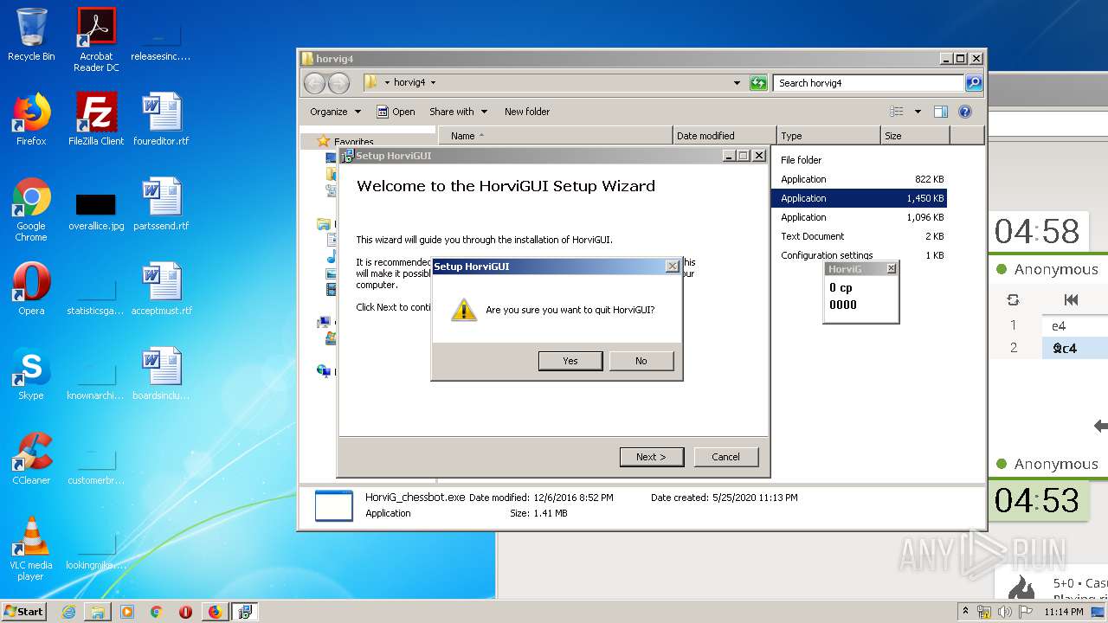Close the small HorviG window
The width and height of the screenshot is (1108, 623).
pyautogui.click(x=891, y=269)
